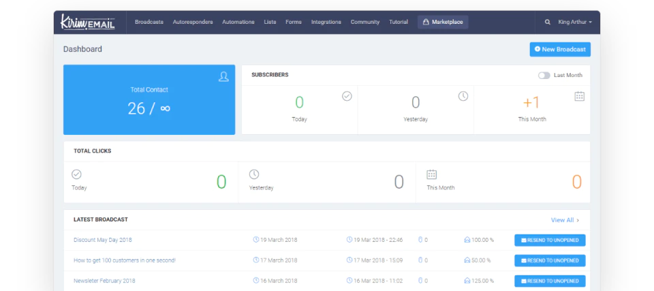The image size is (654, 291).
Task: Toggle the Last Month switch
Action: [544, 75]
